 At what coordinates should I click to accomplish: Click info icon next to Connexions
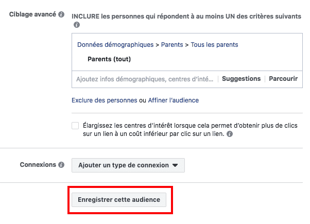point(61,165)
